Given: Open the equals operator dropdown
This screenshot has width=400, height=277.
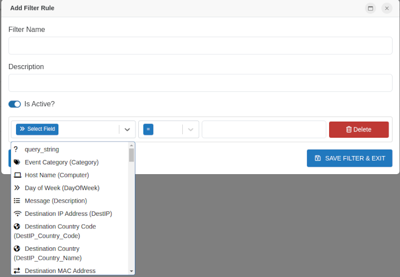Looking at the screenshot, I should [x=191, y=130].
